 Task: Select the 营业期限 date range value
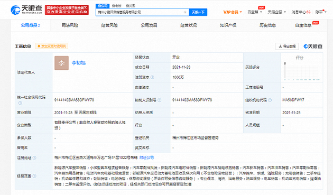[x=76, y=113]
